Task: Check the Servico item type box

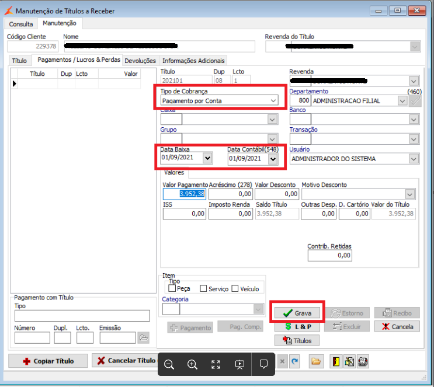Action: 203,288
